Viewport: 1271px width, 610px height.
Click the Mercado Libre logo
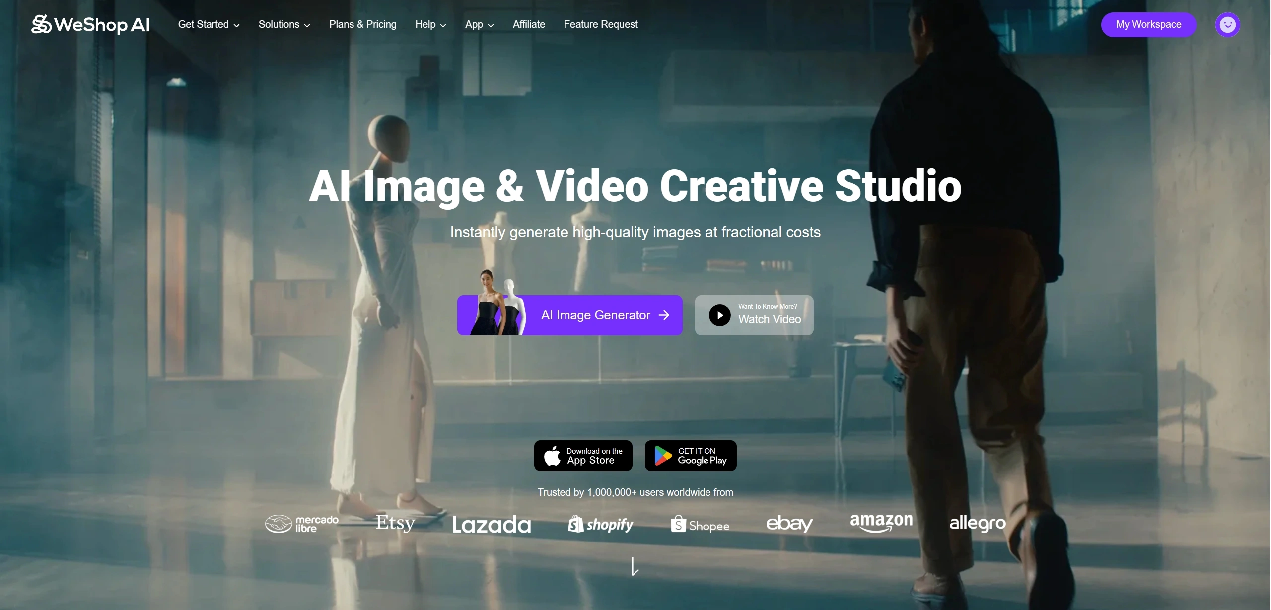(302, 524)
